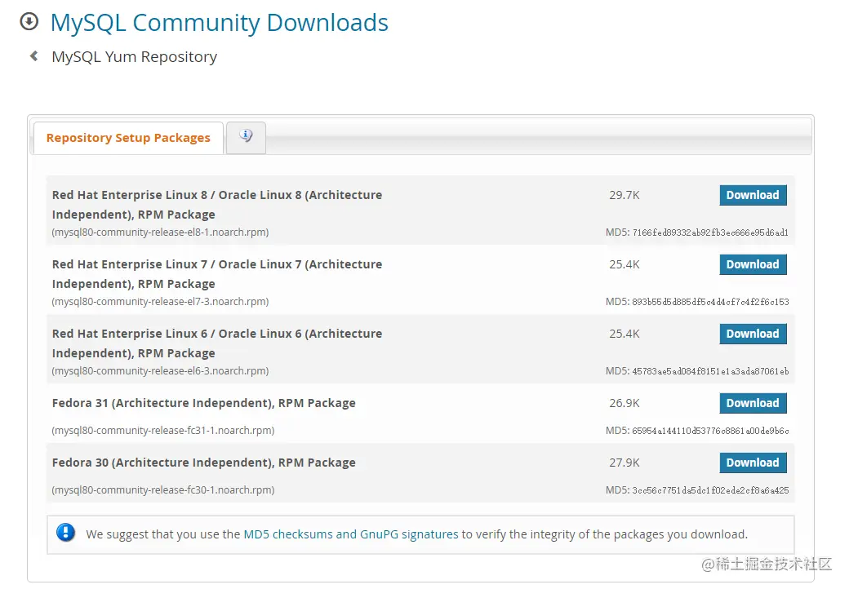Screen dimensions: 849x589
Task: Click the Fedora 31 package title
Action: point(203,403)
